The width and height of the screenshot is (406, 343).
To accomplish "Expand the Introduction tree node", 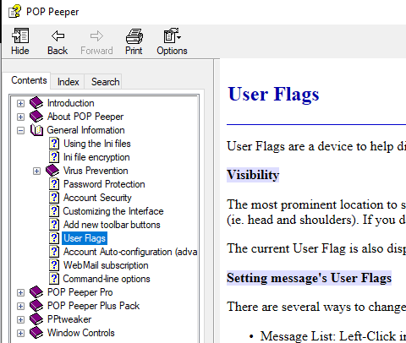I will 20,103.
